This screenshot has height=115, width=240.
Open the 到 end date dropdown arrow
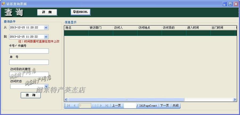pyautogui.click(x=46, y=37)
